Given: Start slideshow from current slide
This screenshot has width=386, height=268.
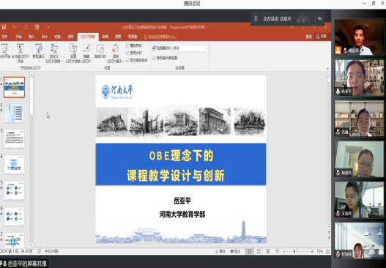Looking at the screenshot, I should [x=21, y=53].
